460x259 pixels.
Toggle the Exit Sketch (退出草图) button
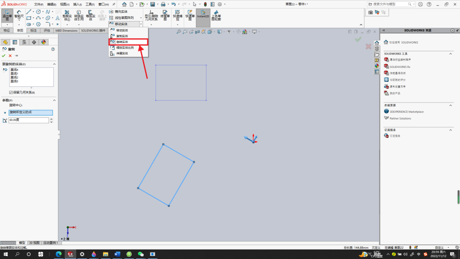tap(7, 15)
